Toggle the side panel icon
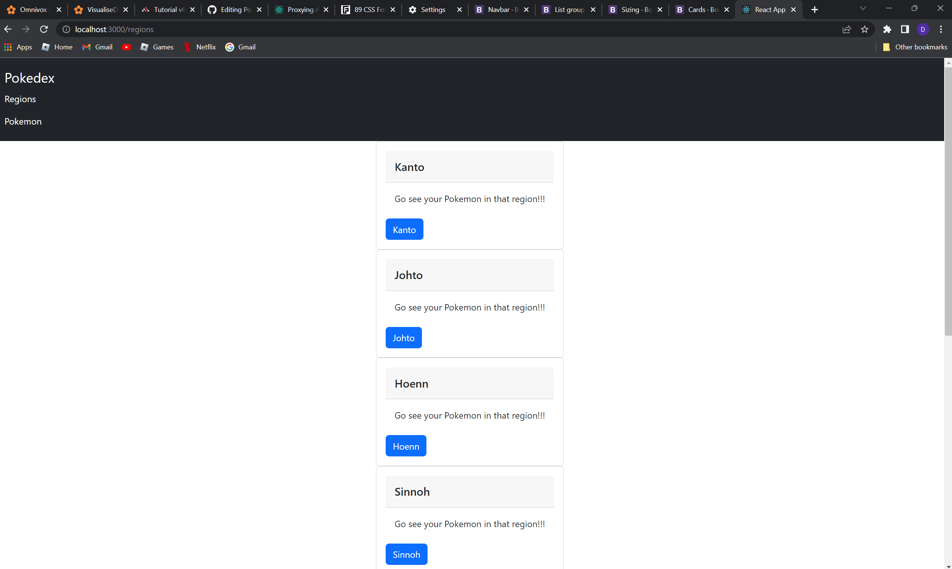The image size is (952, 569). tap(905, 29)
